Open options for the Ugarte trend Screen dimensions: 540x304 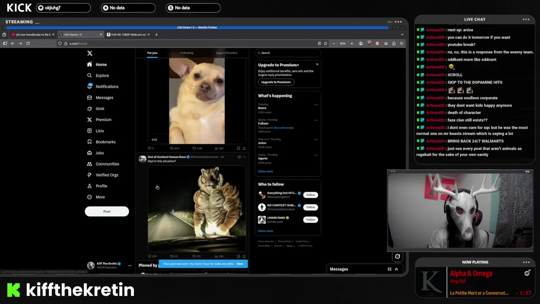pyautogui.click(x=316, y=155)
